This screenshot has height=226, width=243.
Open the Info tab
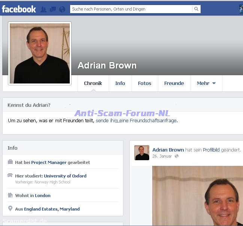pos(120,83)
